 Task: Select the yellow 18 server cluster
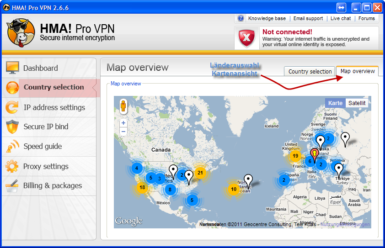(x=142, y=187)
